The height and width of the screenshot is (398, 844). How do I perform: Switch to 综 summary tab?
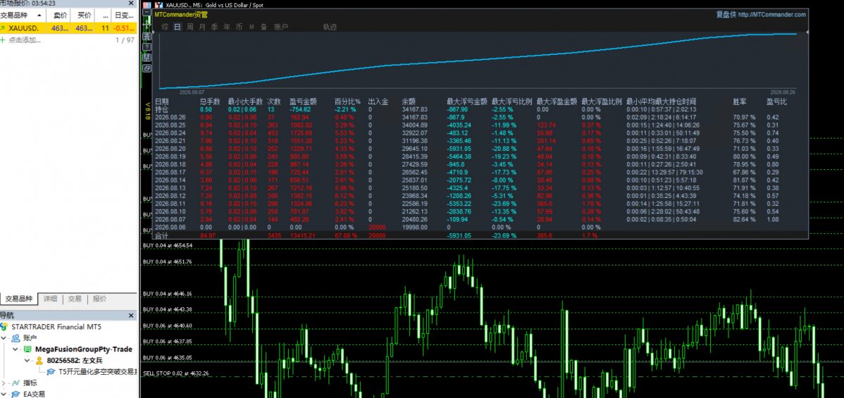(165, 26)
